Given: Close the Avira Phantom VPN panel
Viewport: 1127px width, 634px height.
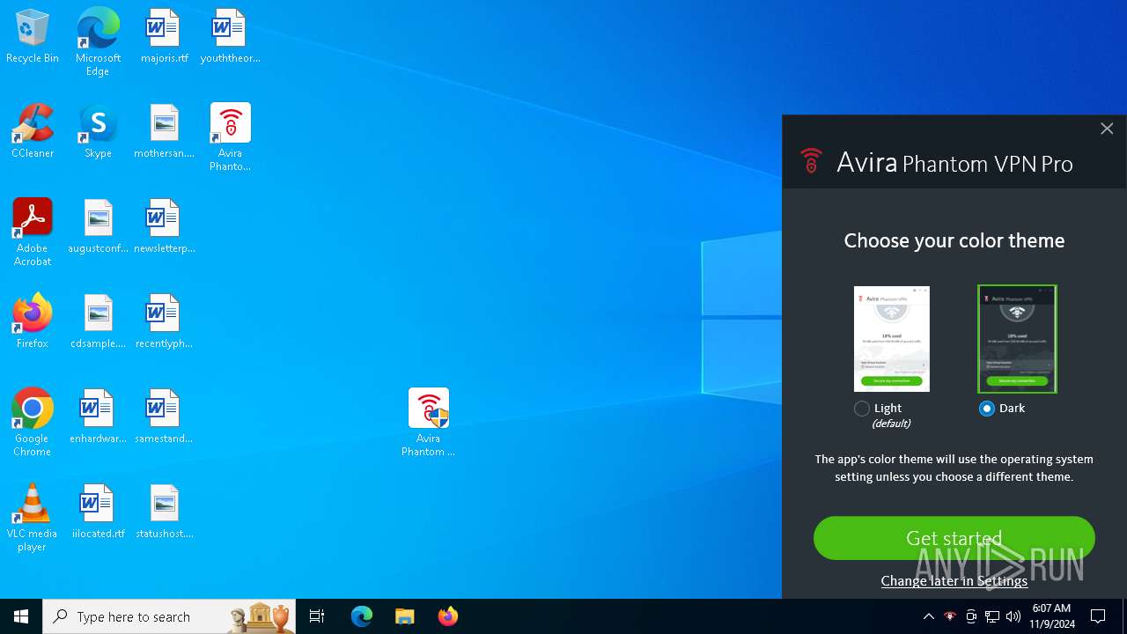Looking at the screenshot, I should (x=1107, y=129).
